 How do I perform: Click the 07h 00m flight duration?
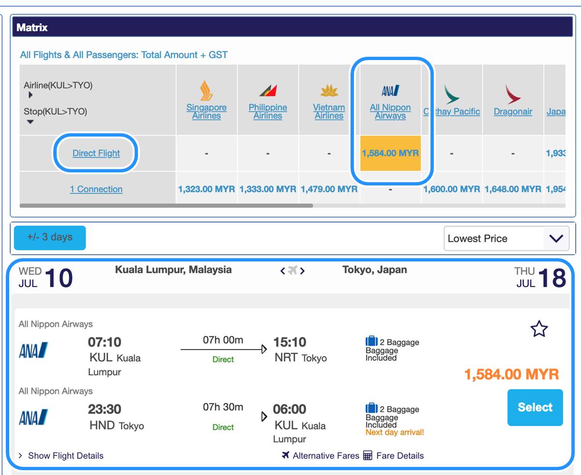[223, 340]
